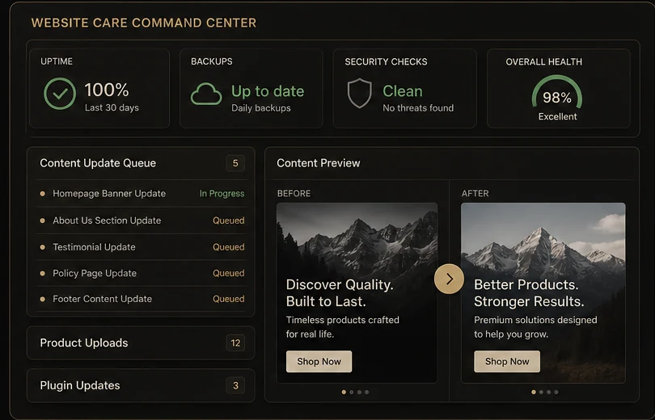Screen dimensions: 655x420
Task: Click the Content Update Queue count badge 5
Action: (x=235, y=163)
